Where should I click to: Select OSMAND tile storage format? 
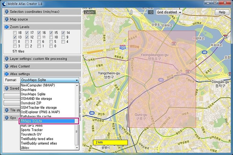pos(48,99)
